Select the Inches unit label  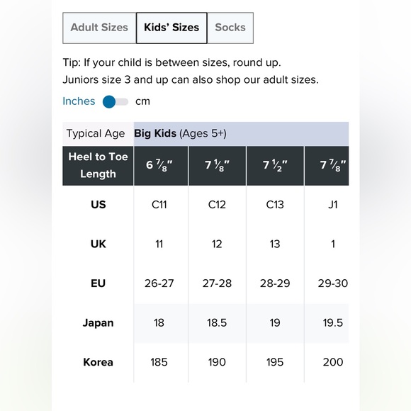click(79, 101)
